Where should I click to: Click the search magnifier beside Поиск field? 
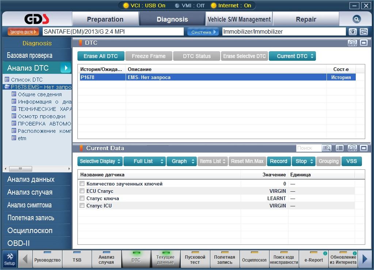(326, 148)
